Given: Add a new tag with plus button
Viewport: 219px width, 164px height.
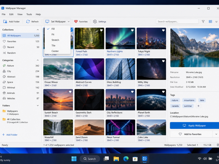Looking at the screenshot, I should [x=198, y=106].
